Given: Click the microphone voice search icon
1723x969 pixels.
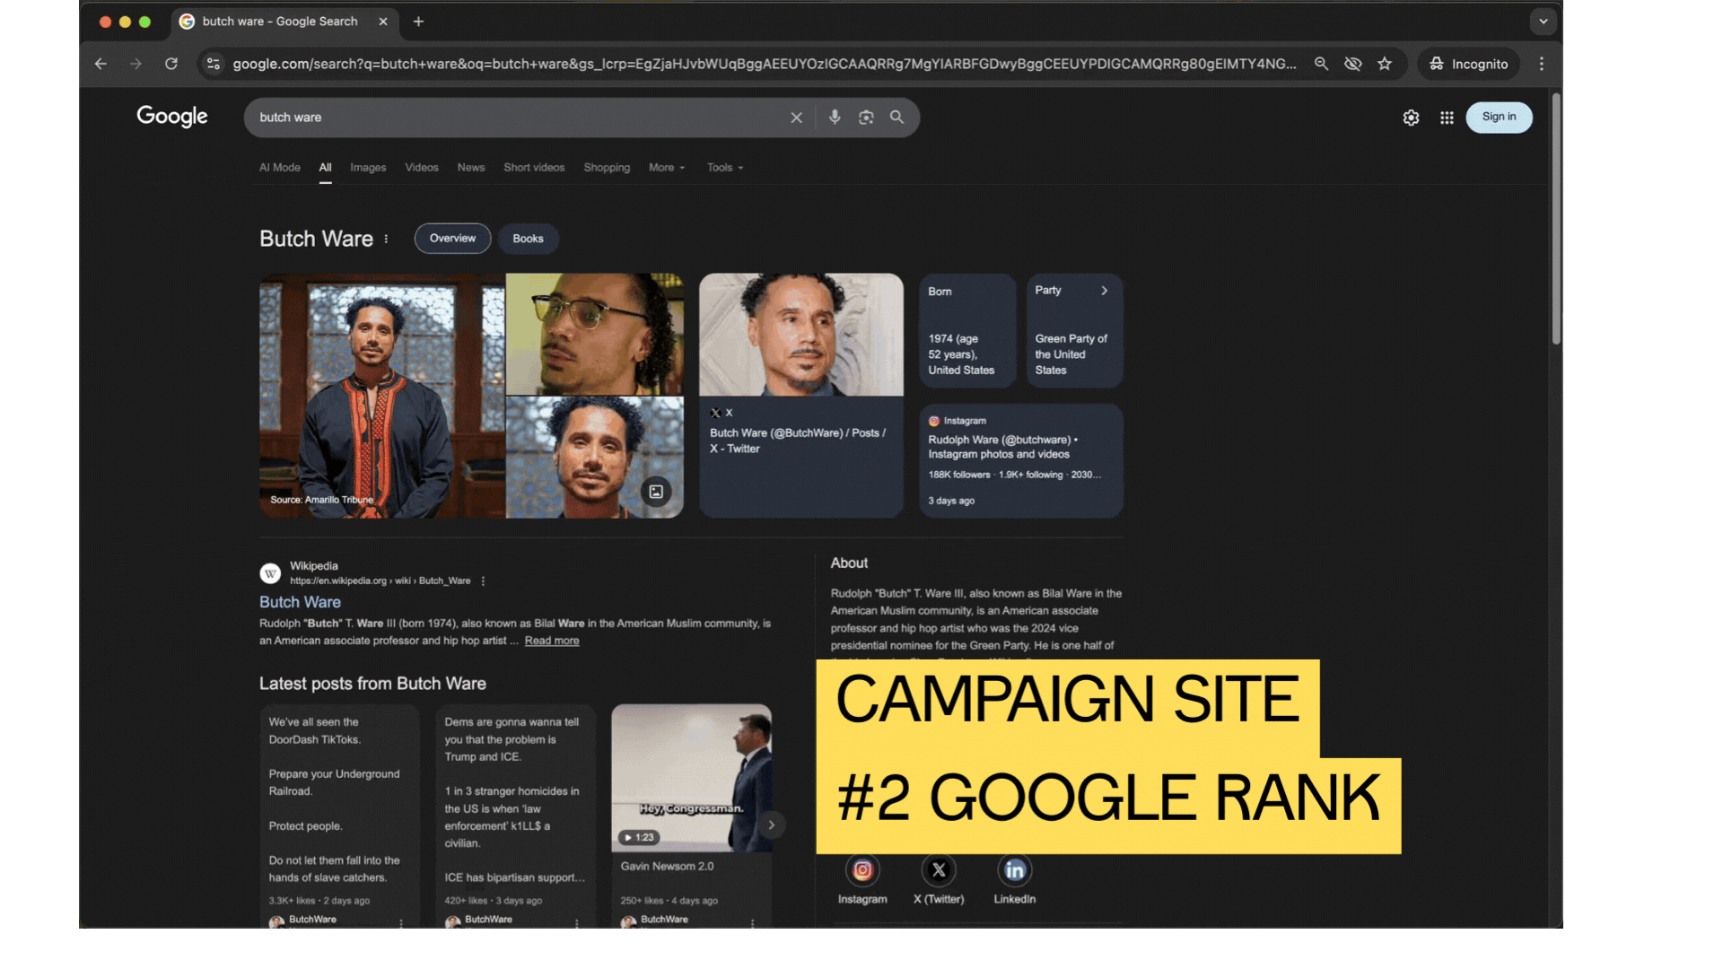Looking at the screenshot, I should (835, 118).
